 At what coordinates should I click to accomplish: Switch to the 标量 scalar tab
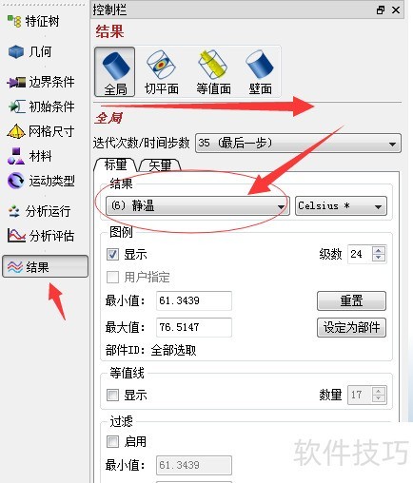(116, 164)
